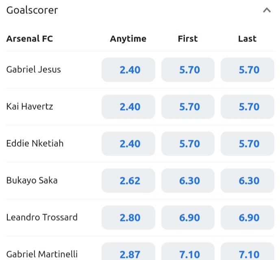Choose Bukayo Saka Last goalscorer 6.30
Viewport: 280px width, 260px height.
pyautogui.click(x=247, y=181)
